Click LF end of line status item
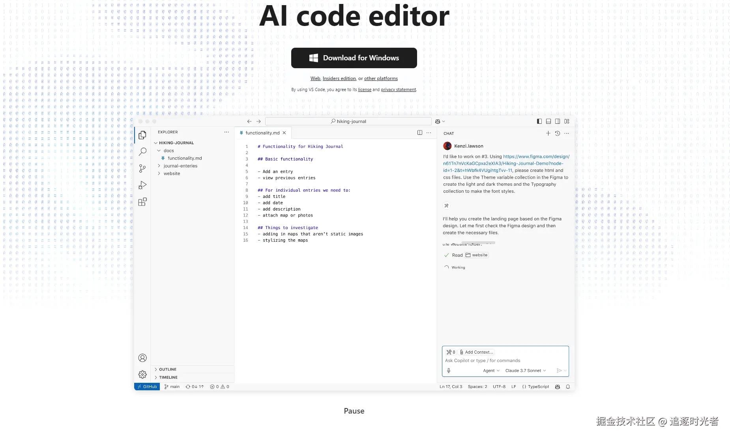The width and height of the screenshot is (730, 438). pos(514,387)
